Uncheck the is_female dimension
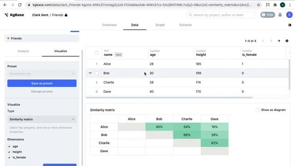Viewport: 295px width, 166px height. 9,157
